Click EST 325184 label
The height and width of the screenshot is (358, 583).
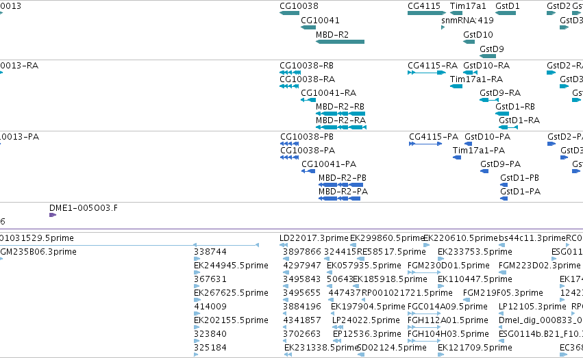[x=210, y=348]
